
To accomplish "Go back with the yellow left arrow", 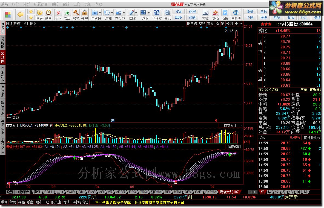I will (20, 14).
